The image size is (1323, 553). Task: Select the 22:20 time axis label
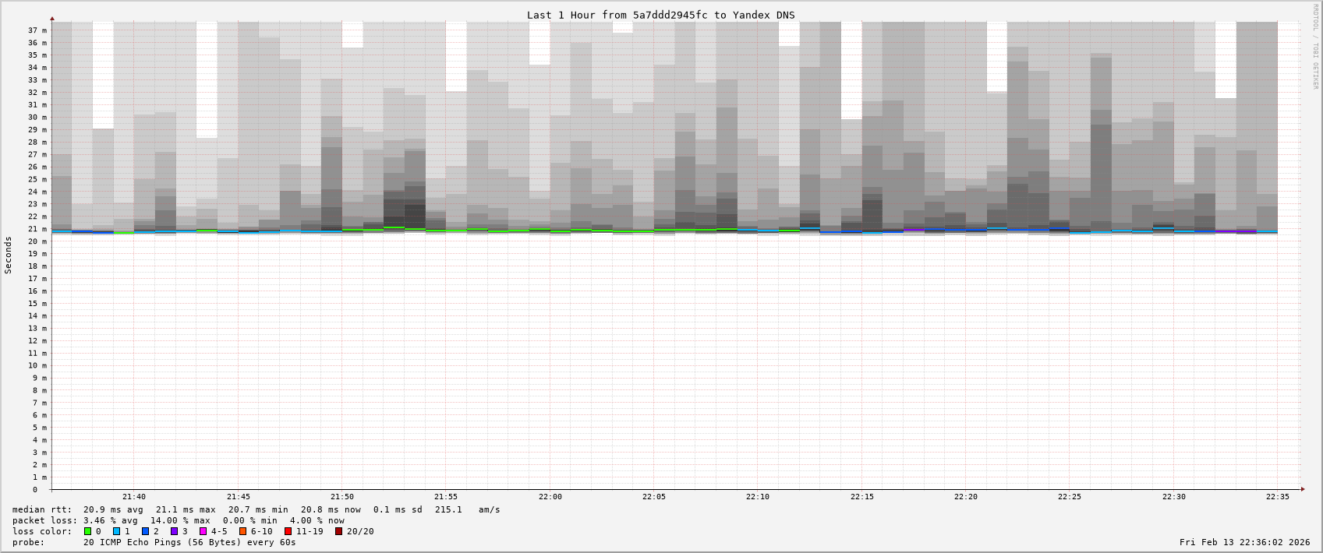[965, 497]
